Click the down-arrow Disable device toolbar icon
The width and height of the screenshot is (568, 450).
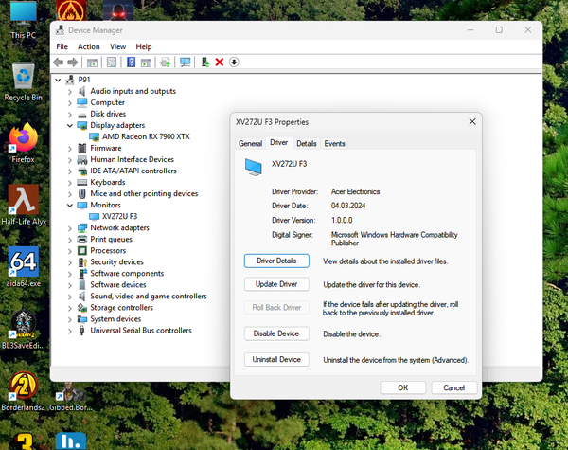[x=234, y=63]
